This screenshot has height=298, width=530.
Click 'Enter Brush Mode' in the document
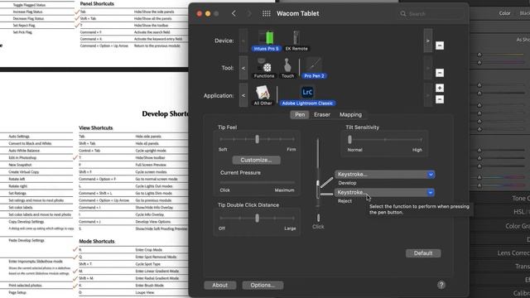click(149, 285)
